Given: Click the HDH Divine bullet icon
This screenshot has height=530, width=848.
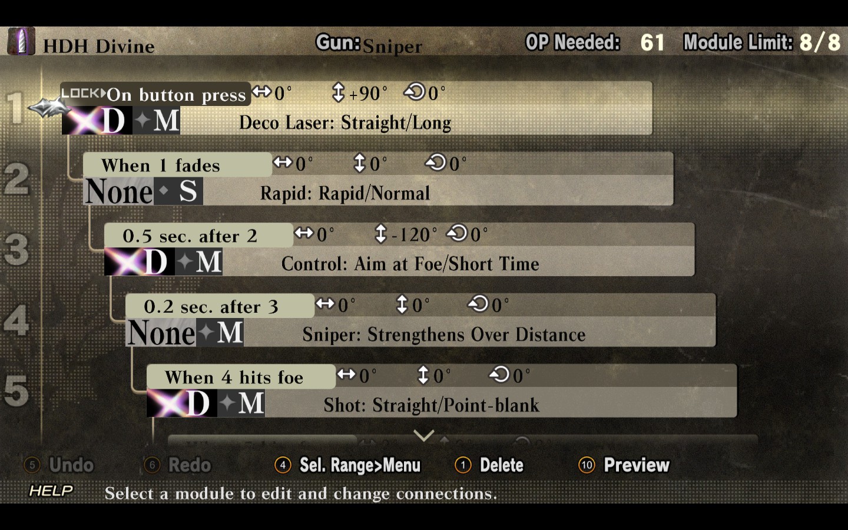Looking at the screenshot, I should 21,42.
